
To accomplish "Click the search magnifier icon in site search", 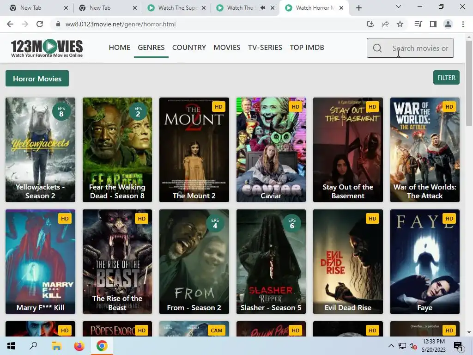I will (377, 48).
